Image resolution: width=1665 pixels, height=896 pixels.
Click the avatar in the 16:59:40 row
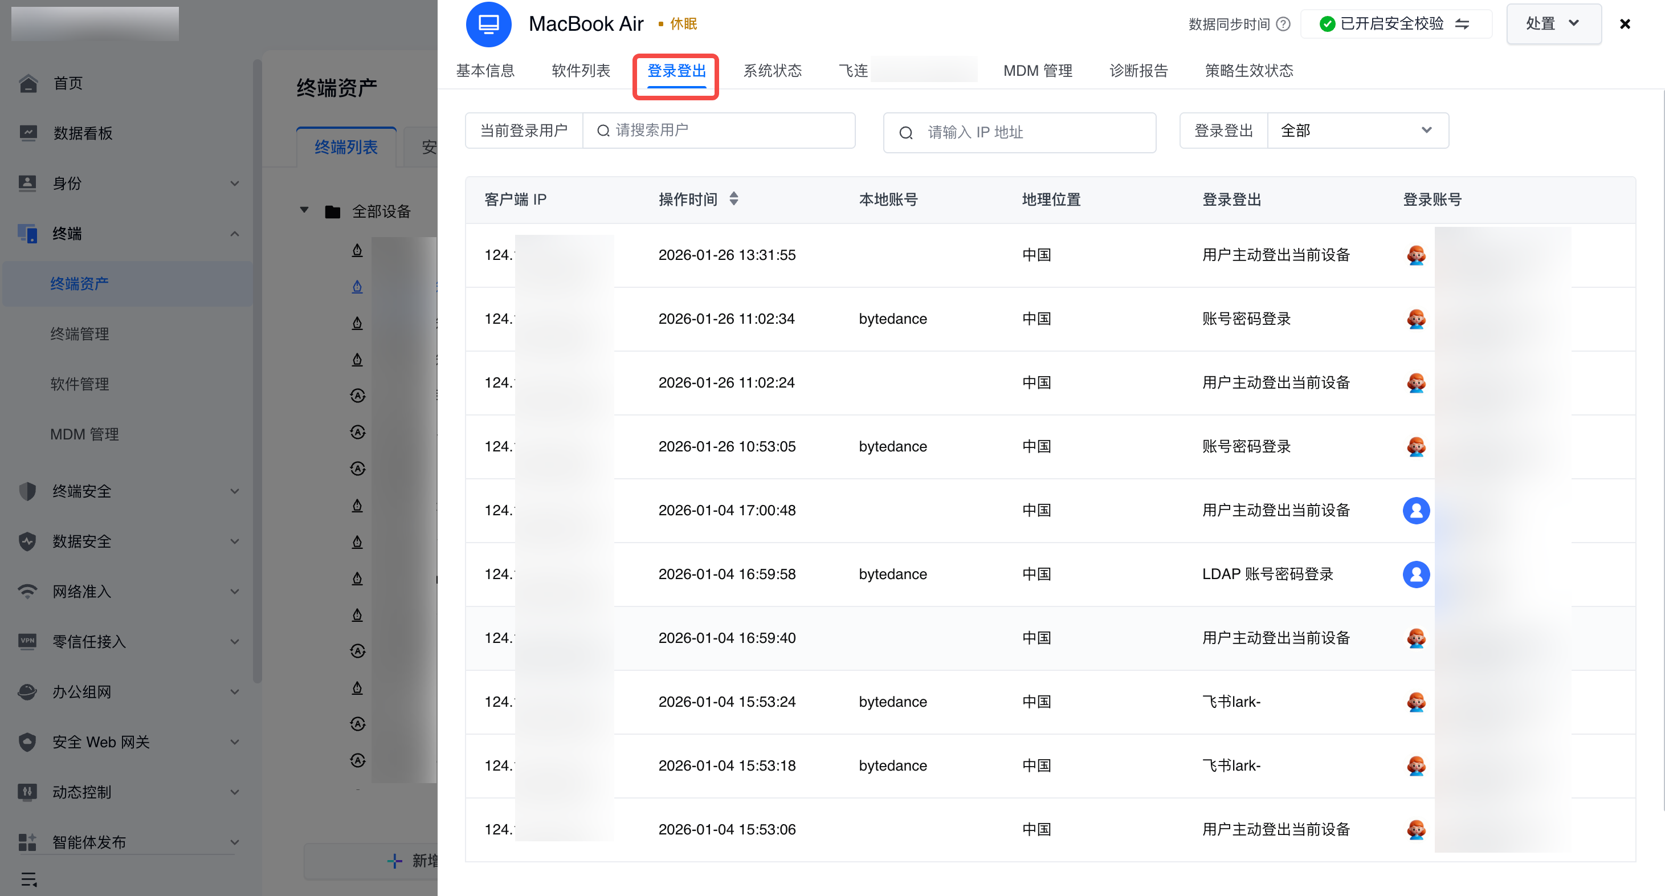1416,638
